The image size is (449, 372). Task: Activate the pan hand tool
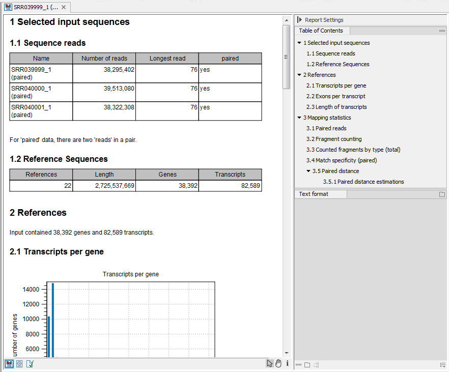click(278, 363)
